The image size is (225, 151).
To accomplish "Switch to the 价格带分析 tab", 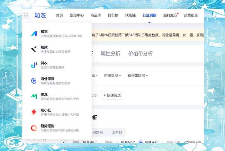I will 140,53.
